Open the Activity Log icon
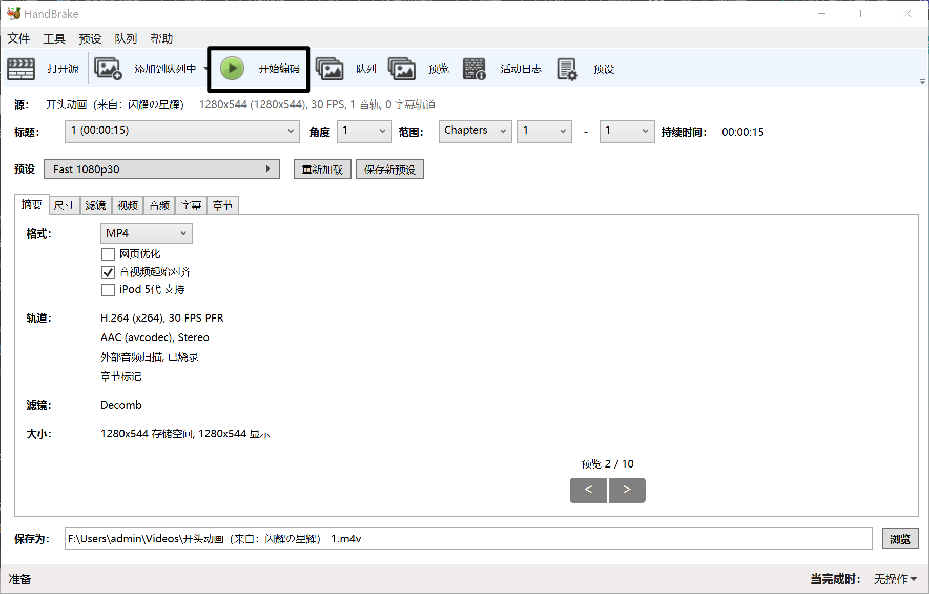Image resolution: width=929 pixels, height=594 pixels. point(474,69)
